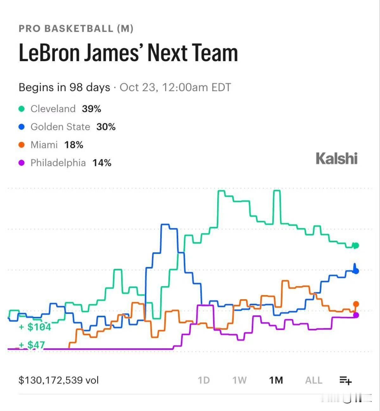Click the orange Miami line endpoint marker

[x=356, y=304]
